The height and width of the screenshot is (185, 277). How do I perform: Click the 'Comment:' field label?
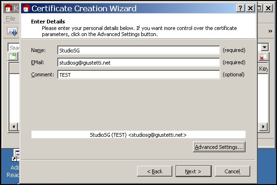pos(42,74)
